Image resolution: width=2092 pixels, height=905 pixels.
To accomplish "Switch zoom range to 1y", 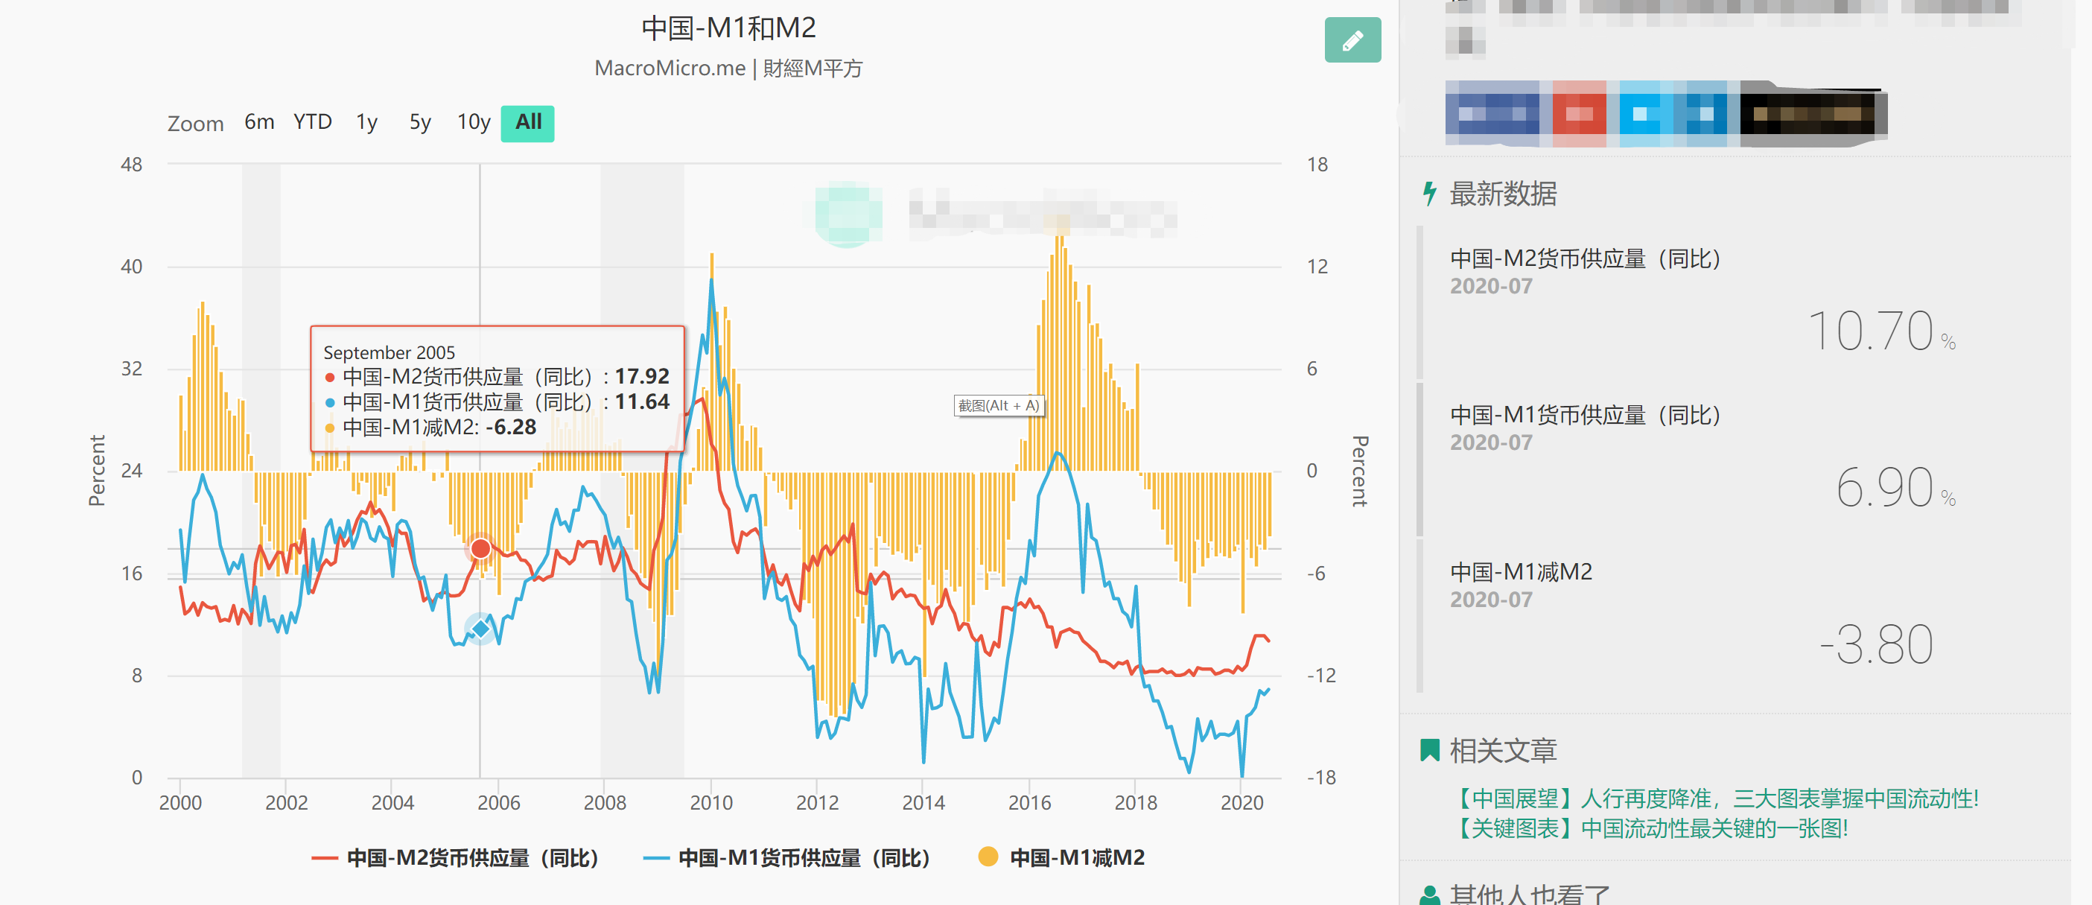I will (x=366, y=122).
